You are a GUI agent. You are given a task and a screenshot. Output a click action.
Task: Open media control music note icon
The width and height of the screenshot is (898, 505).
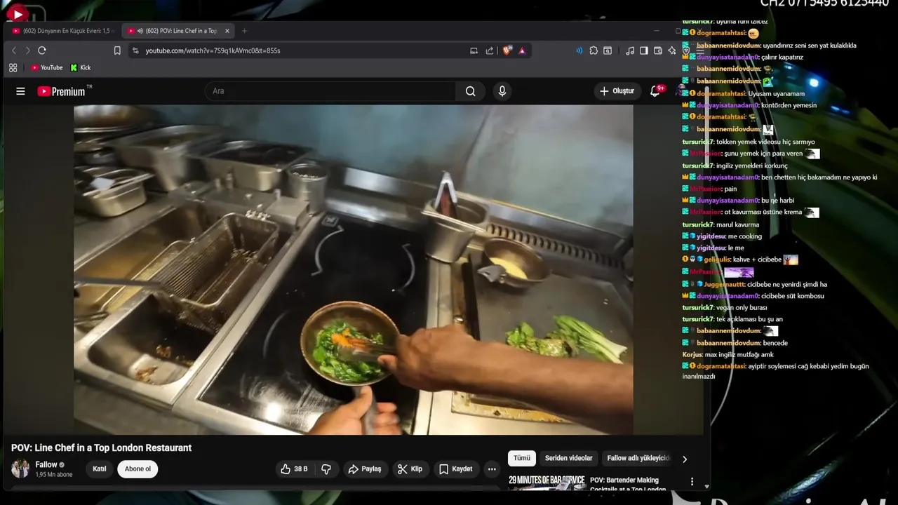[629, 50]
